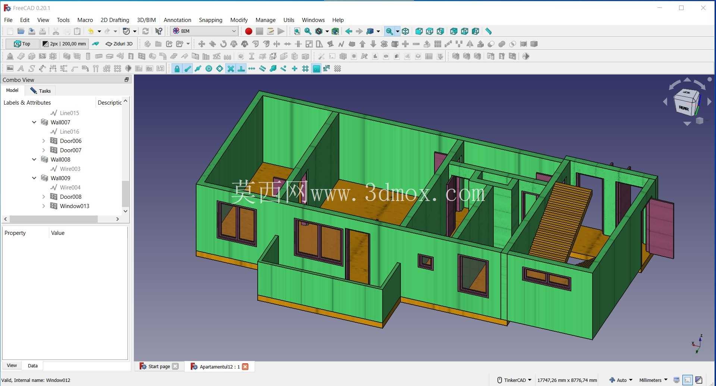
Task: Click the Top working plane button
Action: pos(22,44)
